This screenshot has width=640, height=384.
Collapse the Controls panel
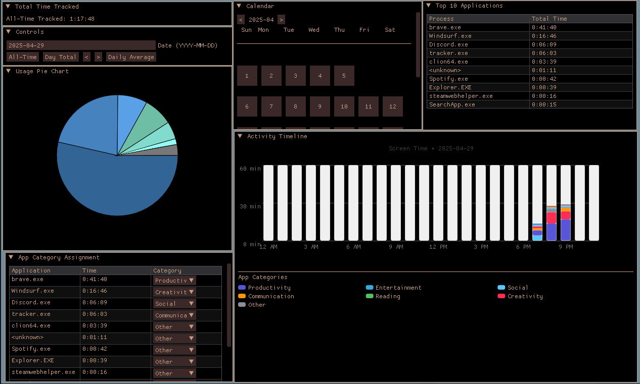[x=9, y=32]
